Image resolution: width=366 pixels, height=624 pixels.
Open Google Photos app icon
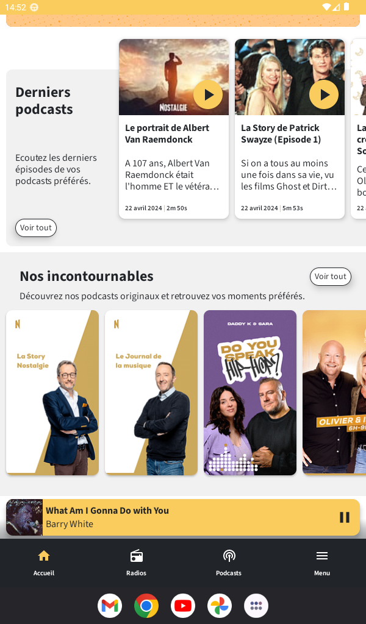220,606
